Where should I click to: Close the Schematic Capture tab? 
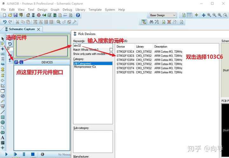point(38,29)
